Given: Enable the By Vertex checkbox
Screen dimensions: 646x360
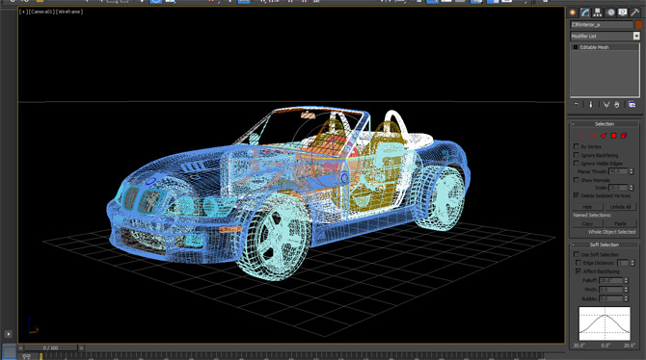Looking at the screenshot, I should pyautogui.click(x=577, y=146).
